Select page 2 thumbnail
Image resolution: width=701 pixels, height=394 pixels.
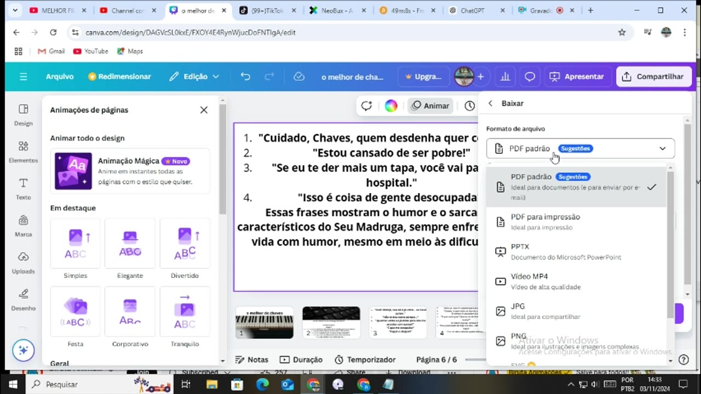pyautogui.click(x=331, y=323)
